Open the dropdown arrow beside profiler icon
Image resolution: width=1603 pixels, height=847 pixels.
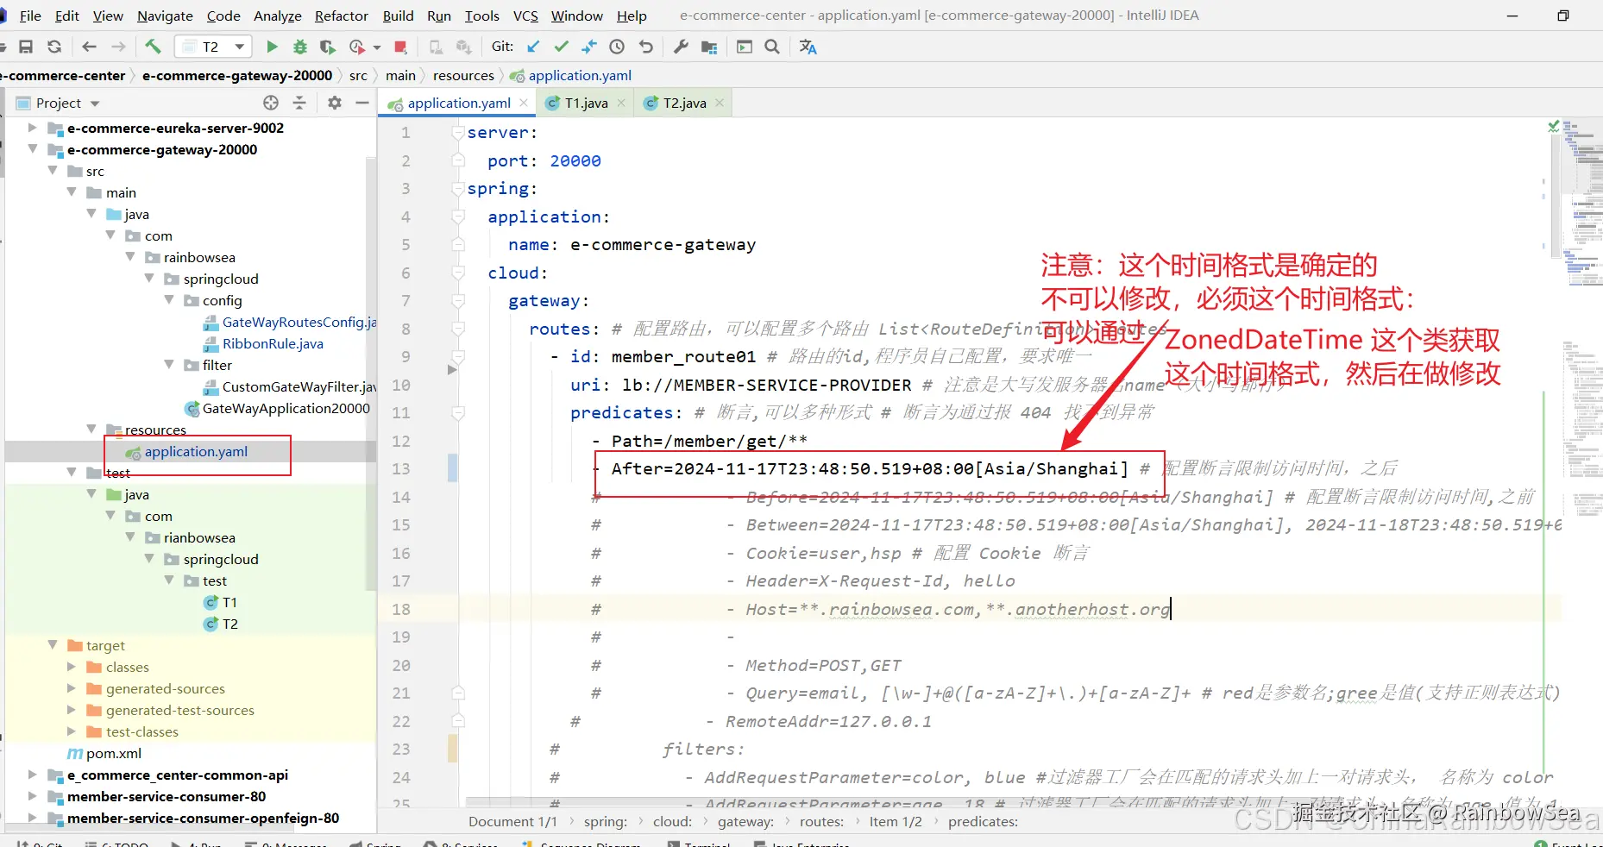point(377,47)
